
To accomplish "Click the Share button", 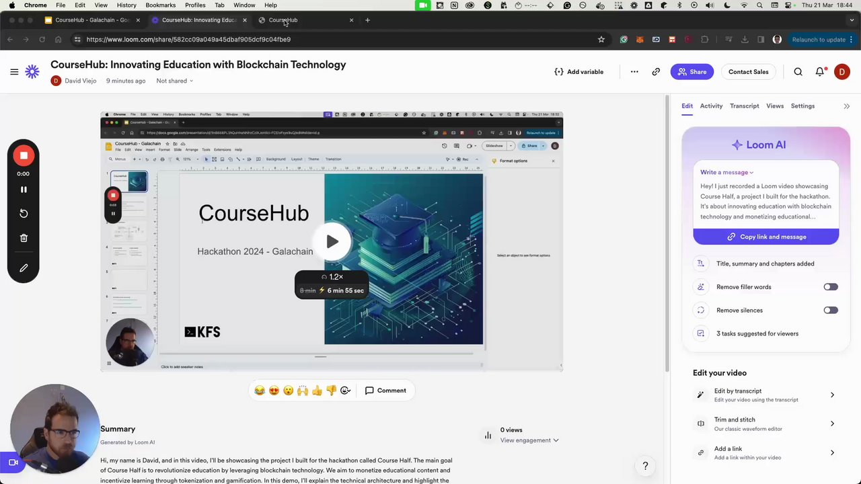I will pyautogui.click(x=692, y=72).
